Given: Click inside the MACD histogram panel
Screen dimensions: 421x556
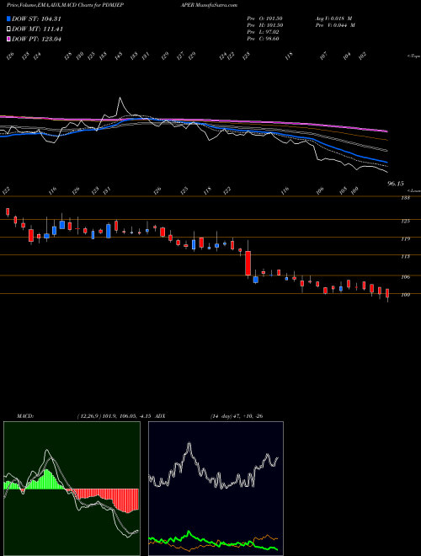Looking at the screenshot, I should click(x=72, y=489).
